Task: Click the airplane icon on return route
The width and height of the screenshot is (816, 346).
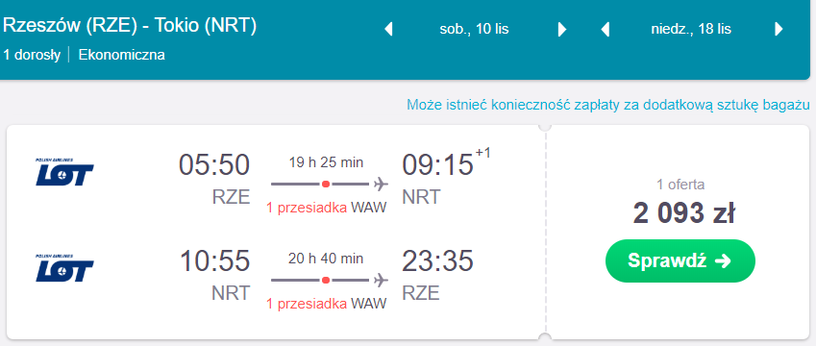Action: coord(381,280)
